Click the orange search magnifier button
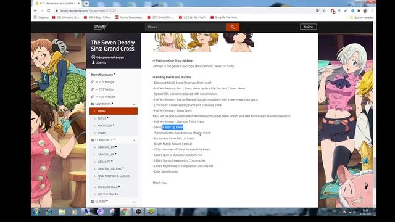Viewport: 395px width, 222px height. click(x=232, y=27)
